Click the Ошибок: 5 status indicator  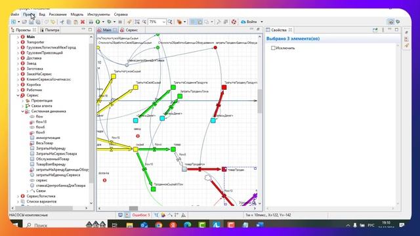[141, 215]
